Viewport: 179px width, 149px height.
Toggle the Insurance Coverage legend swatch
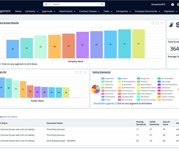138,100
